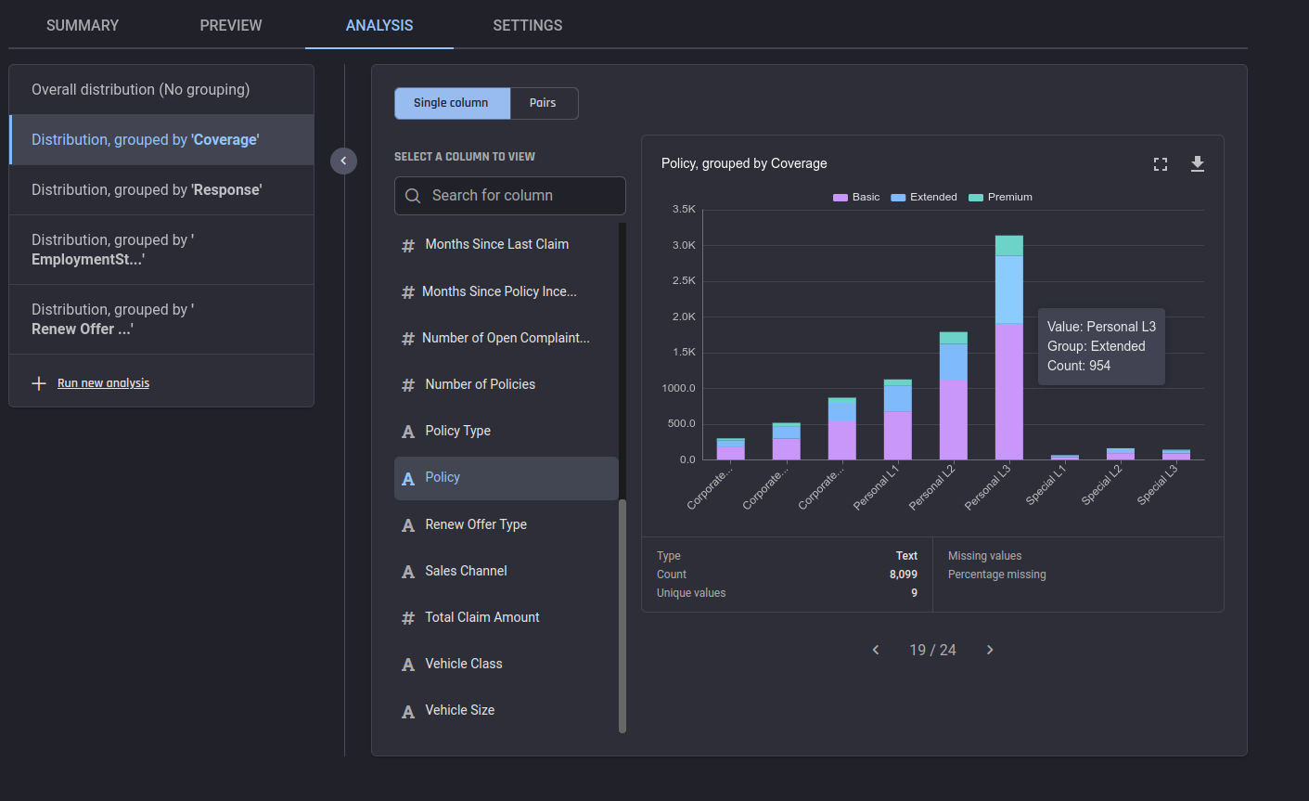The height and width of the screenshot is (801, 1309).
Task: Click hash icon of Total Claim Amount
Action: [x=408, y=618]
